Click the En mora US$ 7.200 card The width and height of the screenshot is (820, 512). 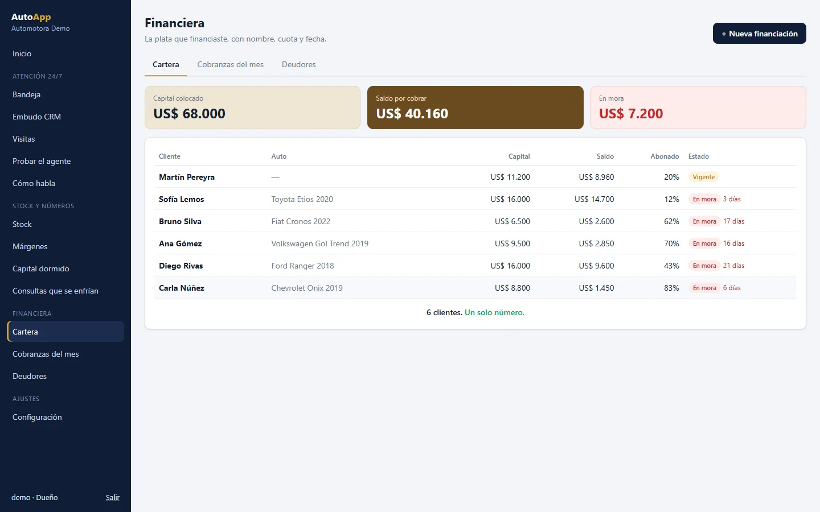[698, 108]
